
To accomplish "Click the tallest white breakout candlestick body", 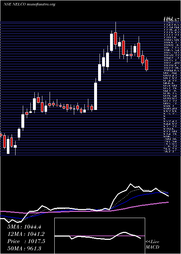I will (96, 97).
